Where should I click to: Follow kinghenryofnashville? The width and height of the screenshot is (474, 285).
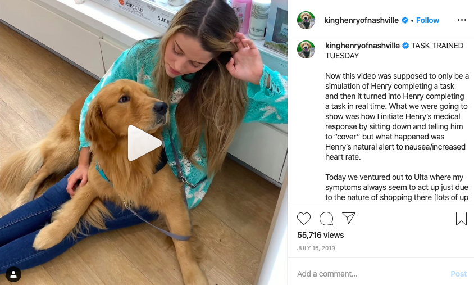427,20
